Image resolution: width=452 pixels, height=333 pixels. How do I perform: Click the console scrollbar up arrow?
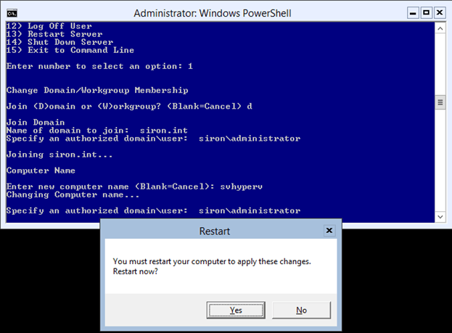pyautogui.click(x=440, y=28)
